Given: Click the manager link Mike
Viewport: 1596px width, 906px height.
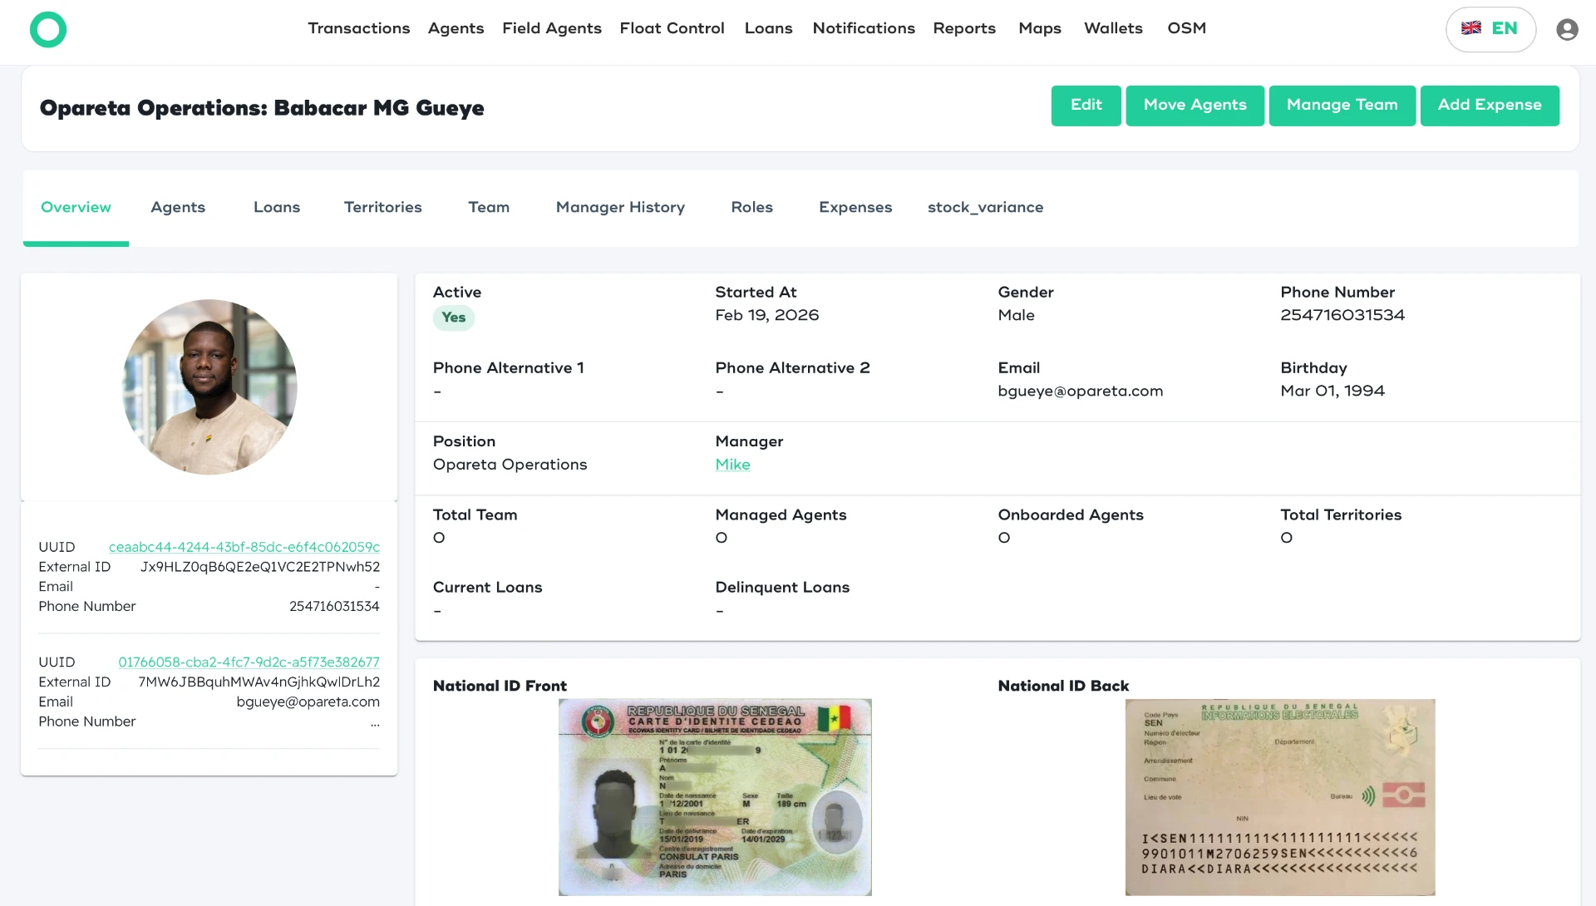Looking at the screenshot, I should (x=732, y=465).
